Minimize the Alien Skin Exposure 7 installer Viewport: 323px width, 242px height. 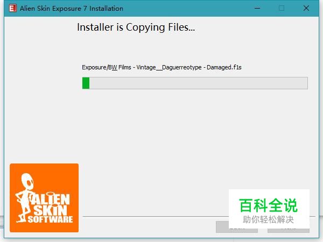pos(257,8)
